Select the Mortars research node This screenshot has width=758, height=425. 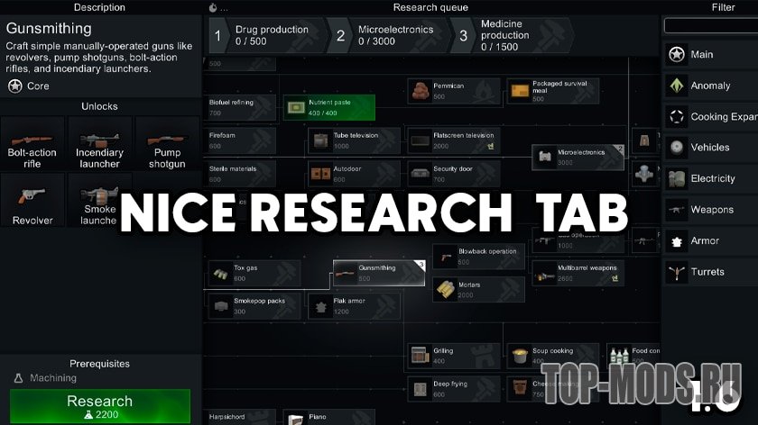click(x=478, y=289)
